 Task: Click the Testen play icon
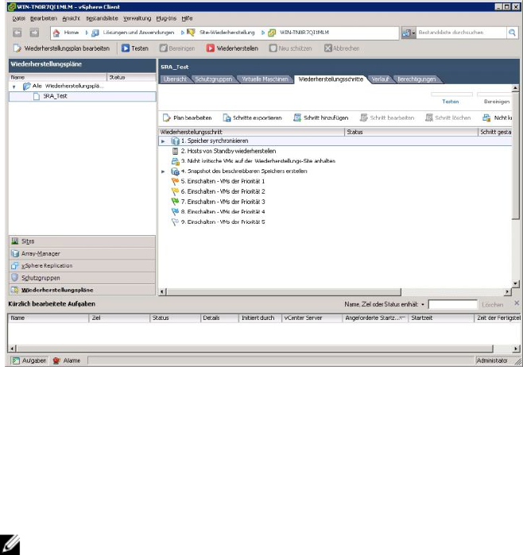pos(126,48)
